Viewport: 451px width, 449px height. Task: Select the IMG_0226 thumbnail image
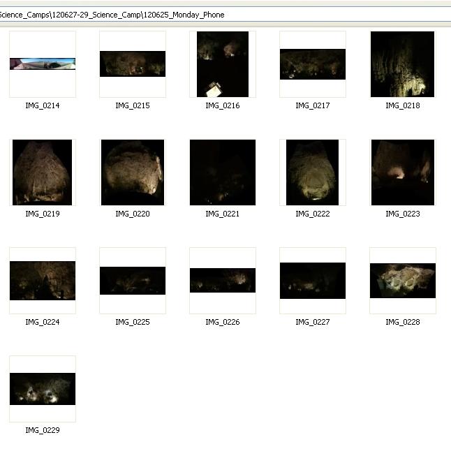pos(223,281)
